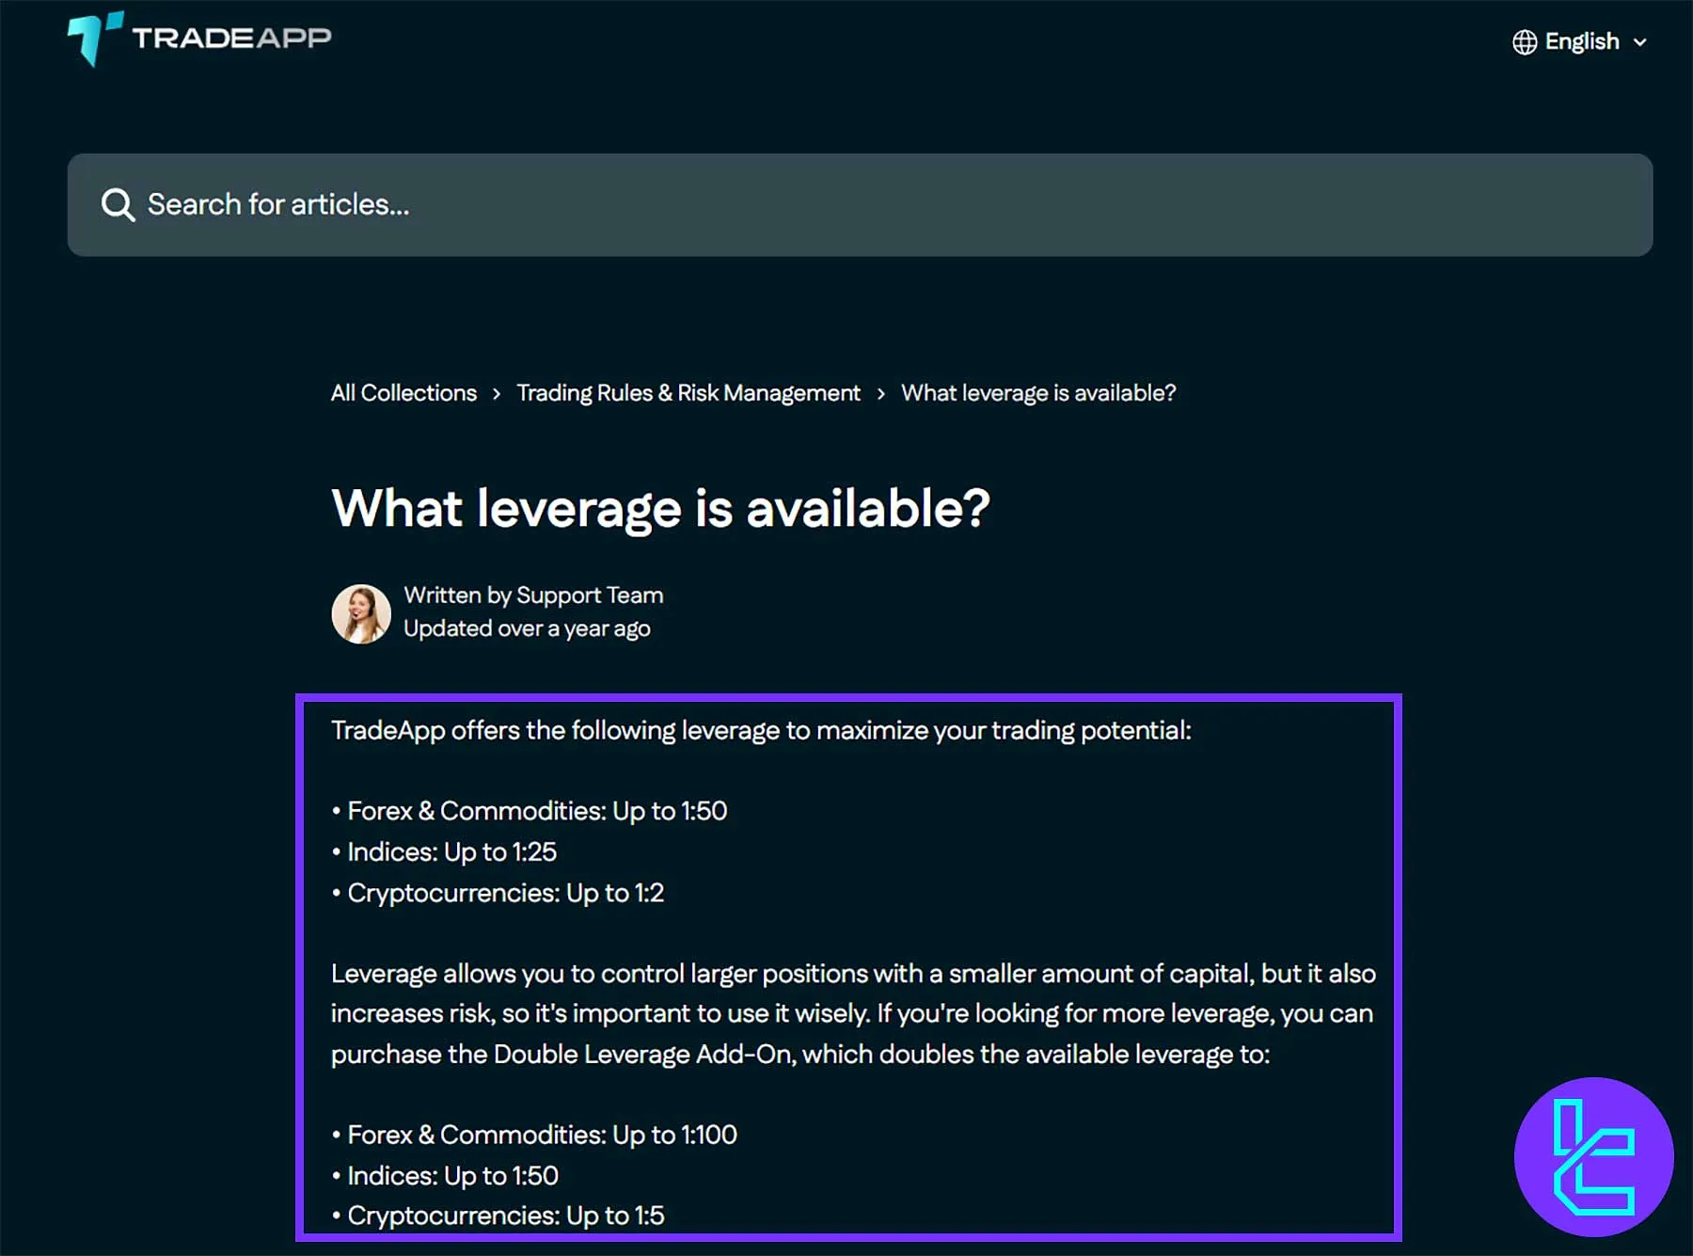Viewport: 1693px width, 1256px height.
Task: Open the language selector chevron
Action: click(x=1641, y=41)
